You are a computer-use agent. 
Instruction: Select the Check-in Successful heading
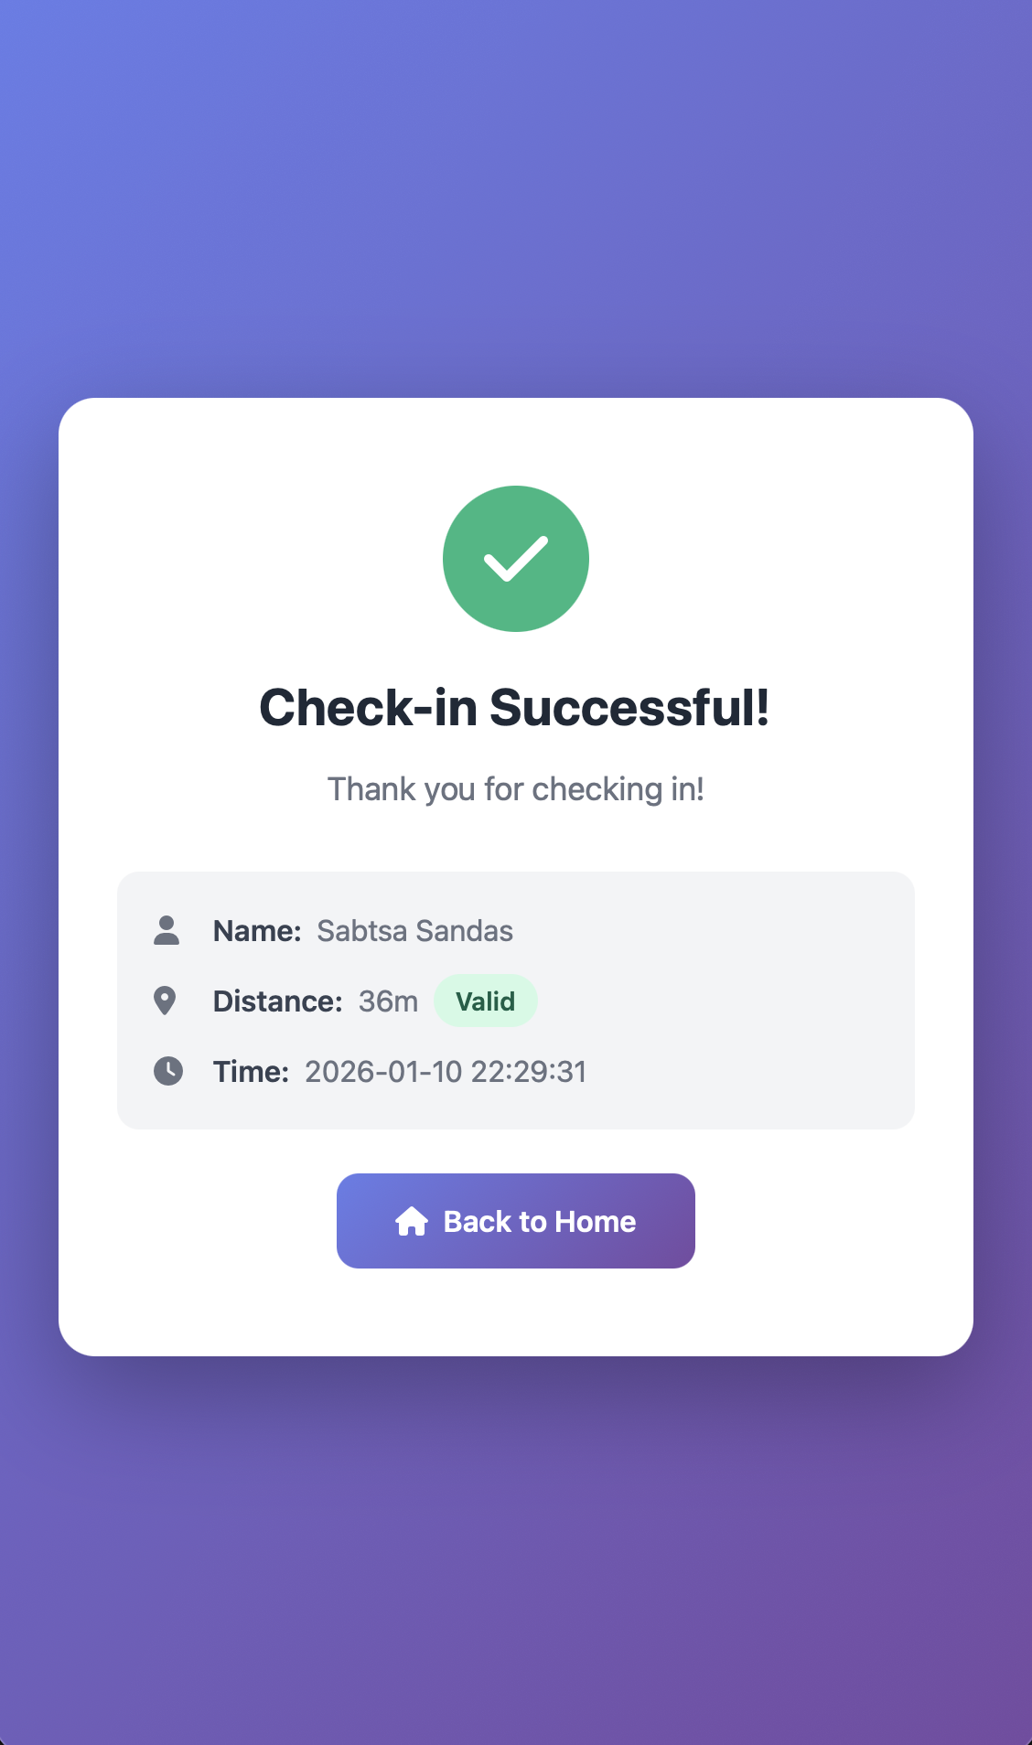tap(515, 706)
